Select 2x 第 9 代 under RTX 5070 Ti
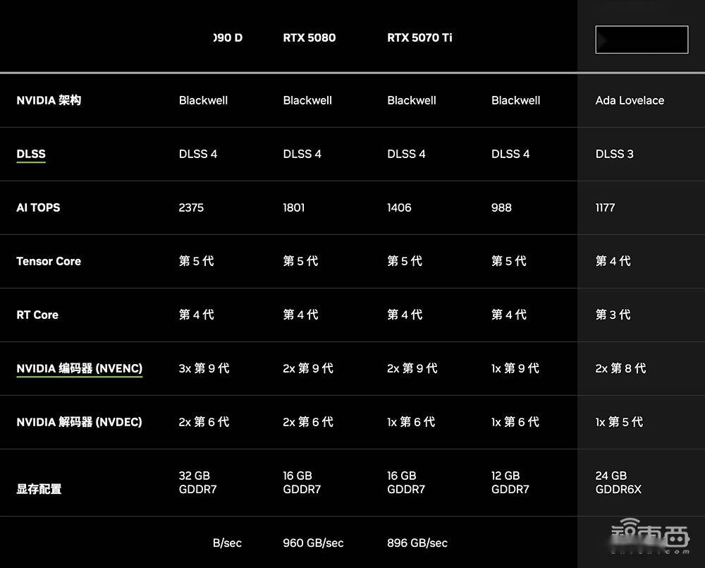Image resolution: width=705 pixels, height=568 pixels. pyautogui.click(x=412, y=368)
